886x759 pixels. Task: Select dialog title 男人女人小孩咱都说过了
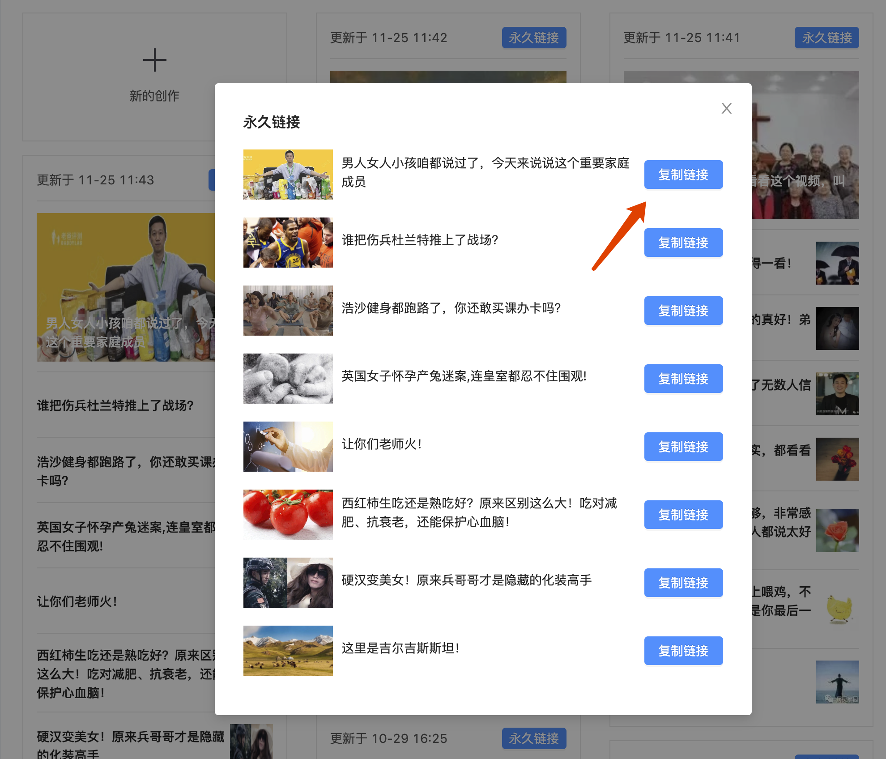(486, 172)
